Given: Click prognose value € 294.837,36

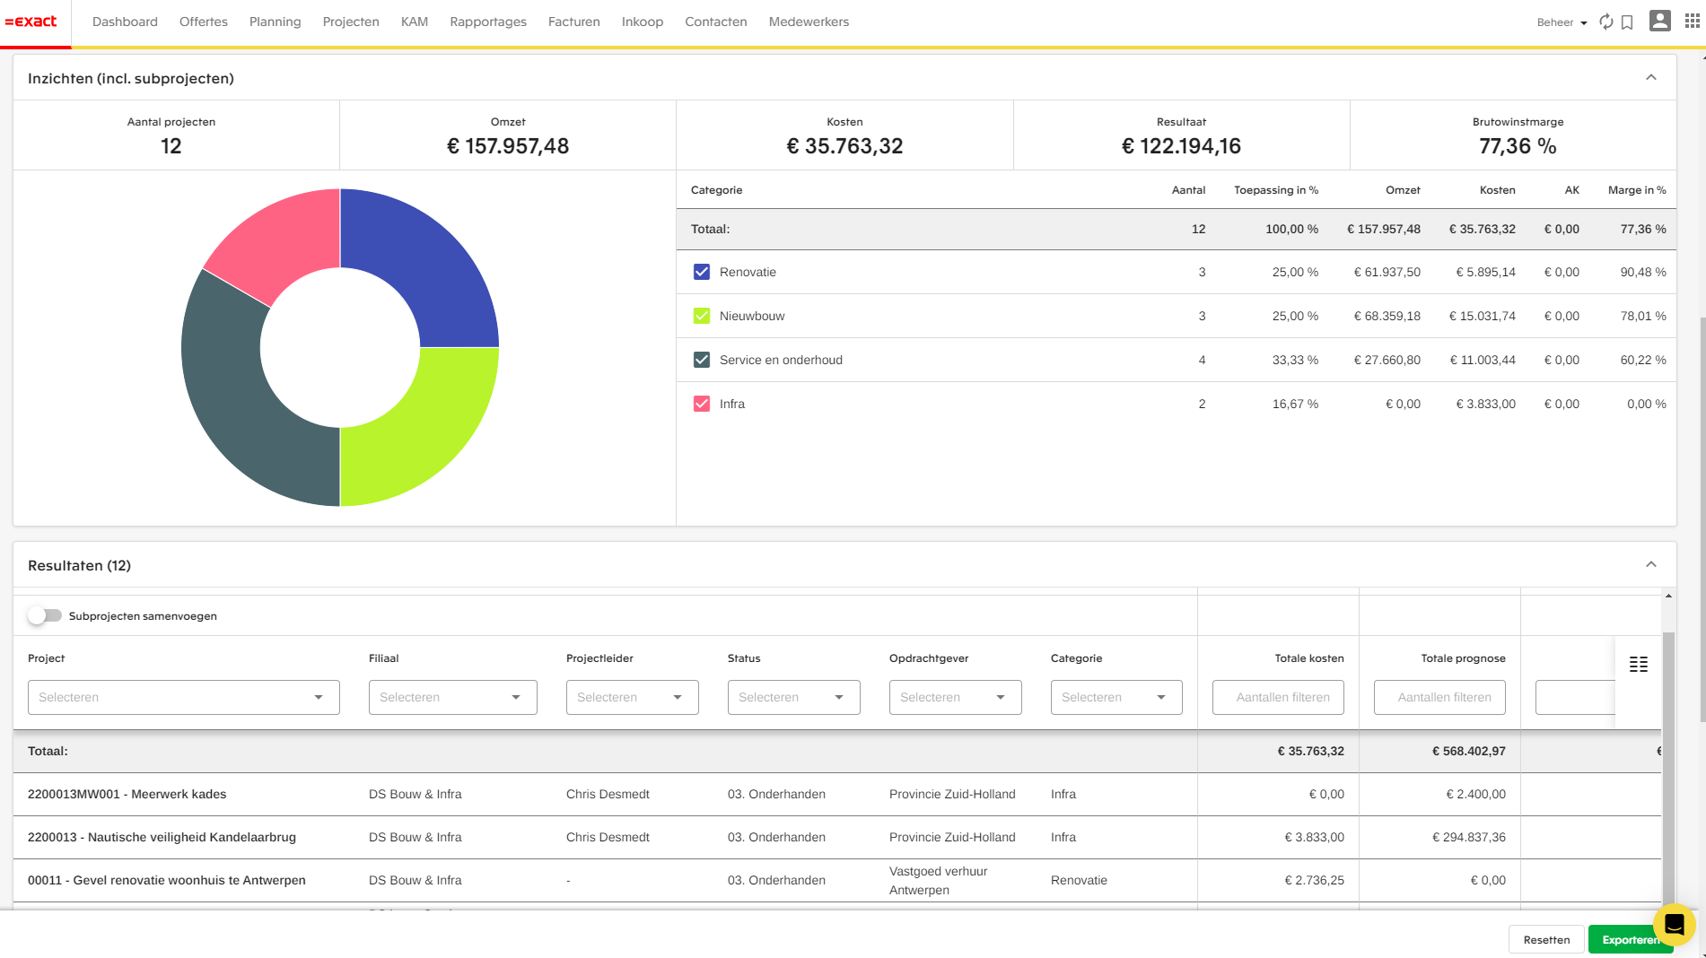Looking at the screenshot, I should click(1469, 837).
